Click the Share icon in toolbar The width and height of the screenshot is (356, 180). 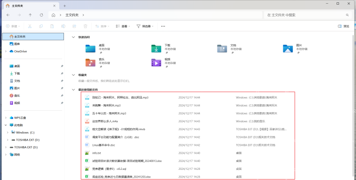(74, 26)
